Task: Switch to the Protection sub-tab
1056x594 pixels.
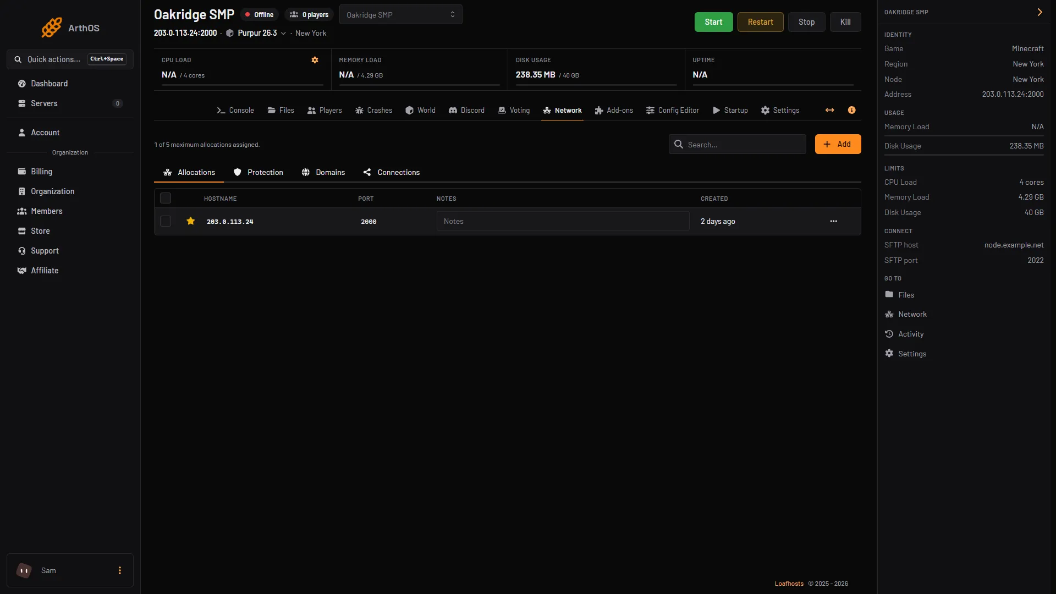Action: pos(258,172)
